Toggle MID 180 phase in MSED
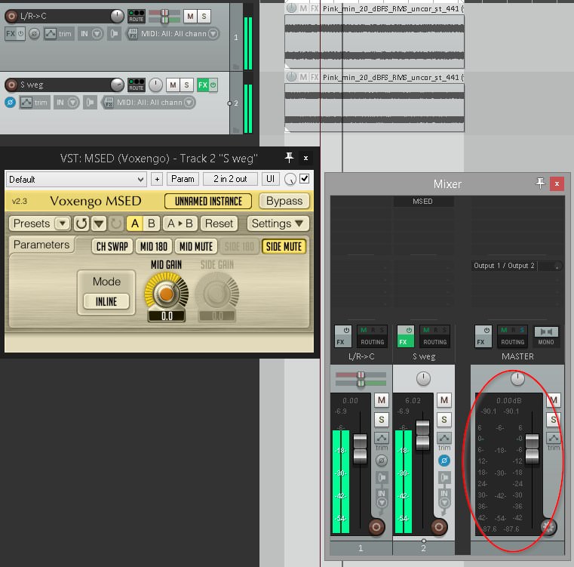 pos(154,247)
